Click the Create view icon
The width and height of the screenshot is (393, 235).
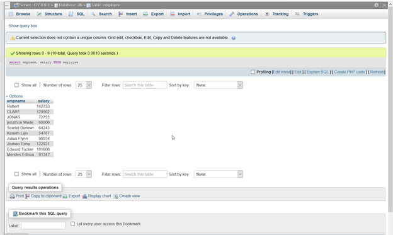pyautogui.click(x=115, y=196)
